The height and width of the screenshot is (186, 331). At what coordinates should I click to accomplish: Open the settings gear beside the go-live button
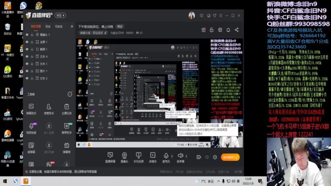215,157
